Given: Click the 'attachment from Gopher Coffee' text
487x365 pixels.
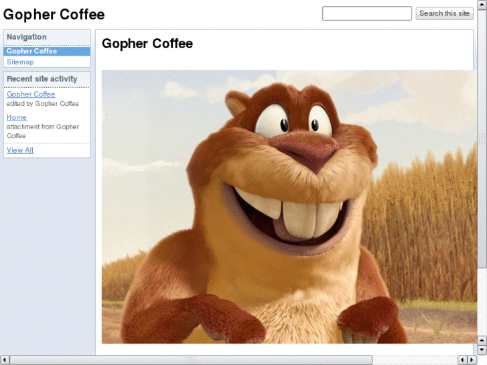Looking at the screenshot, I should 43,131.
